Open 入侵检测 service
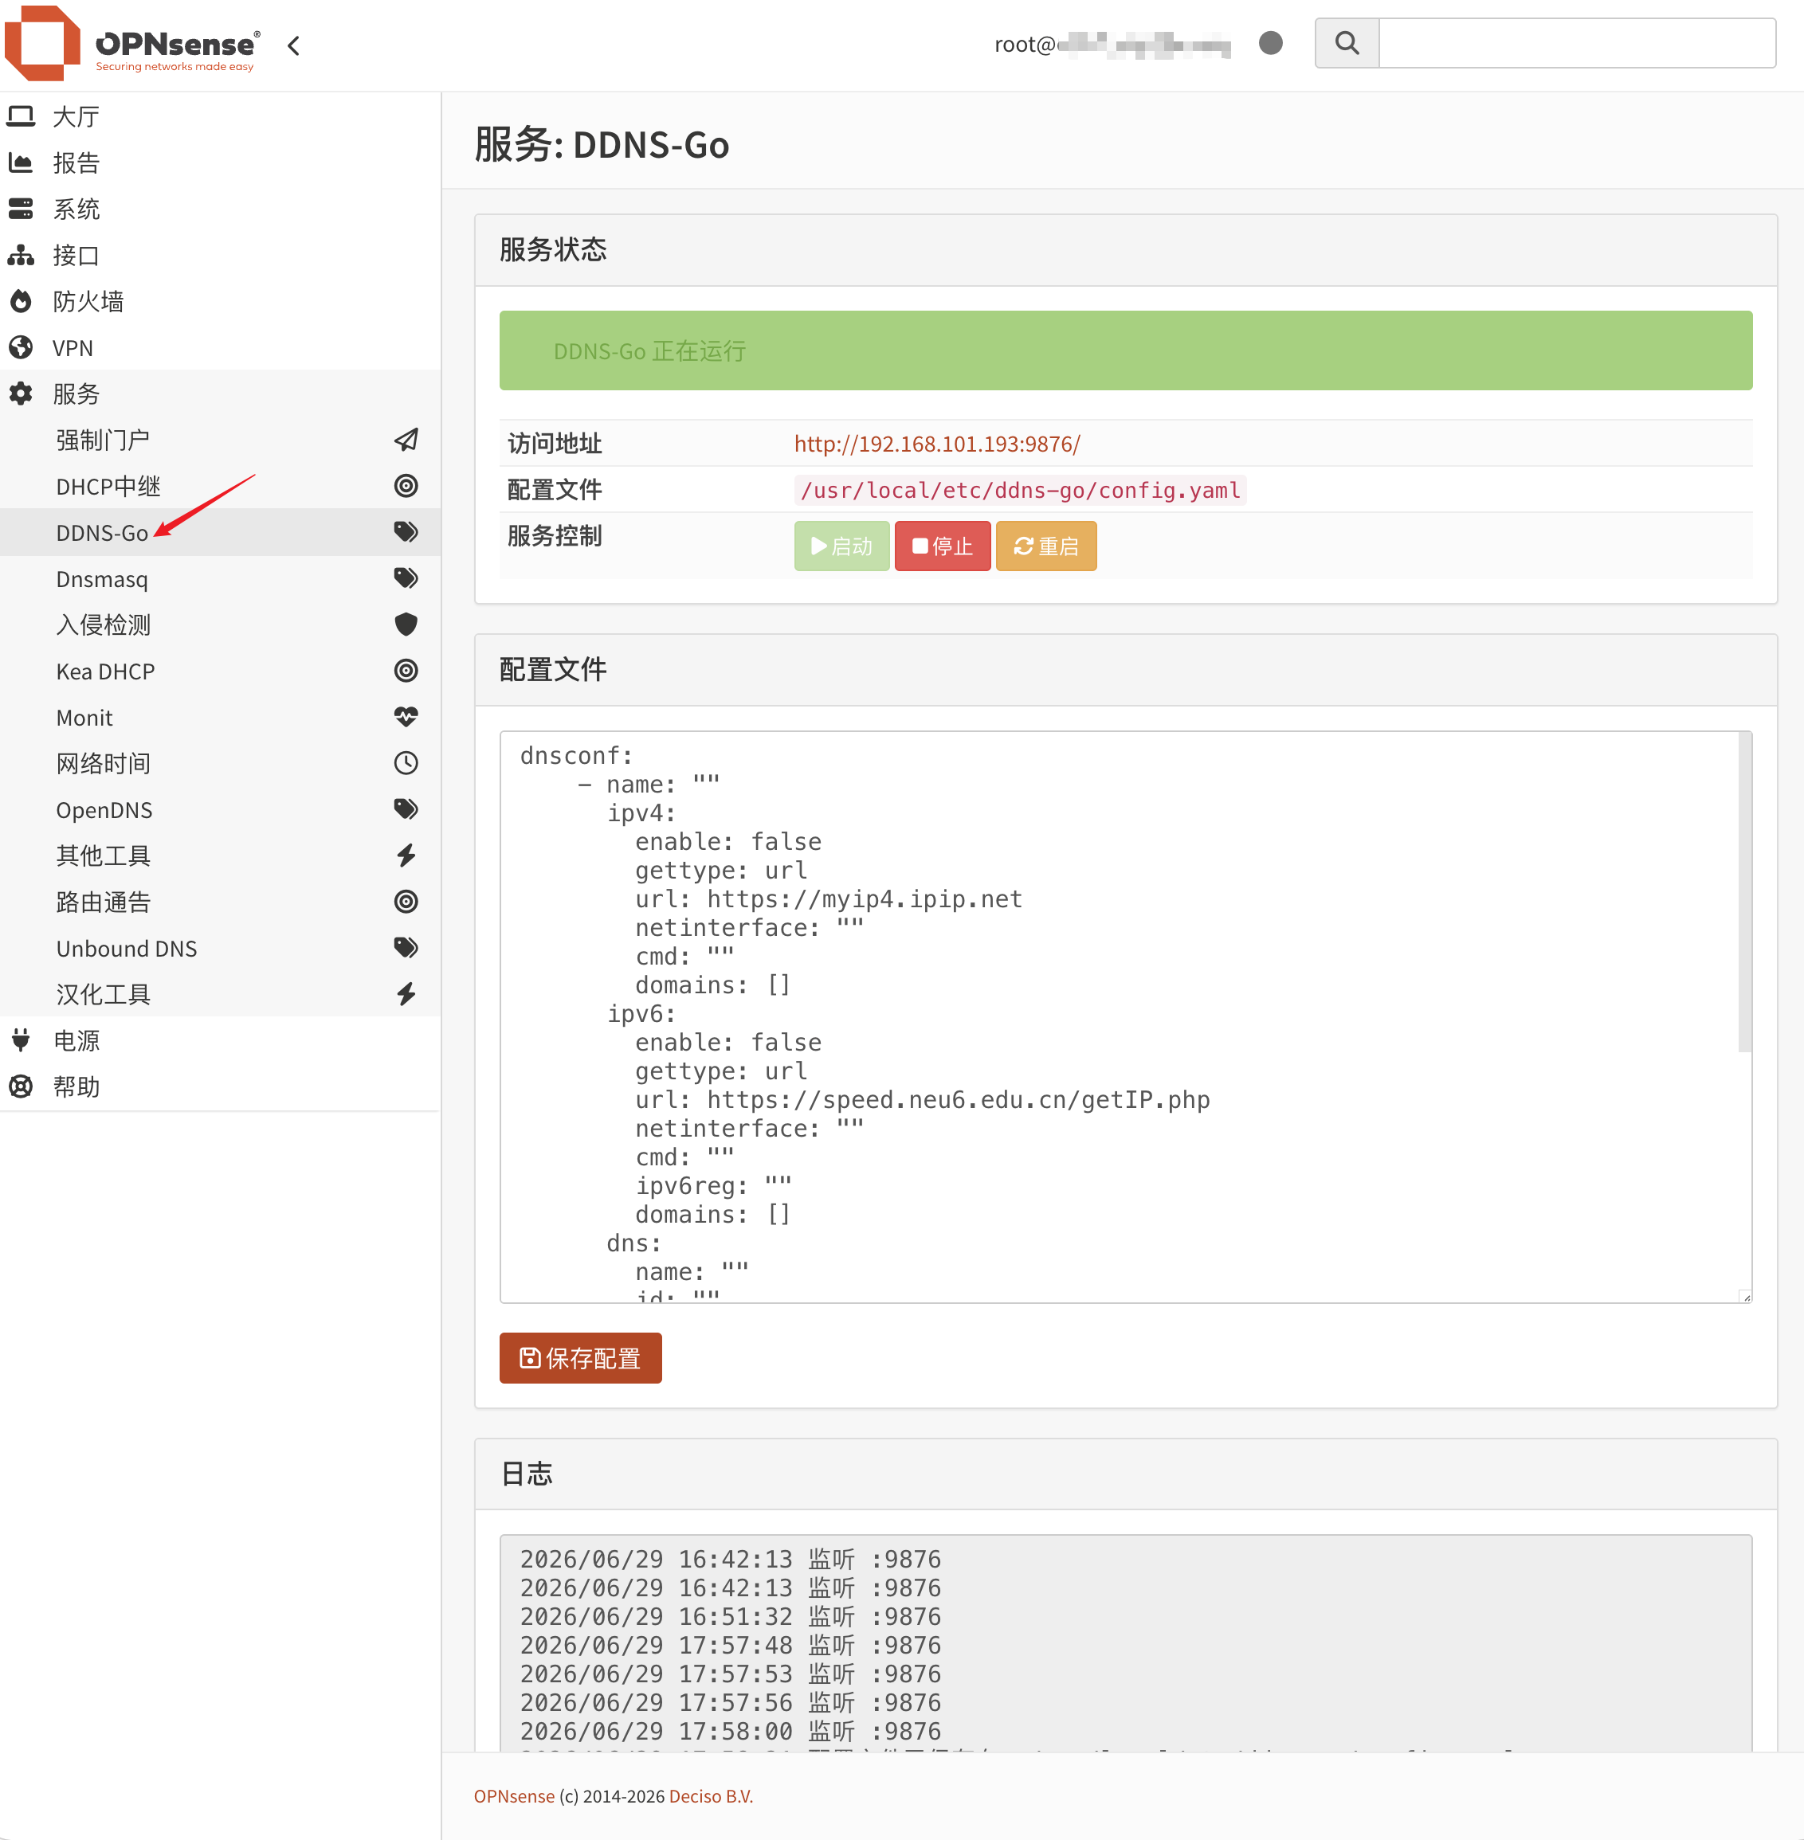Viewport: 1804px width, 1840px height. tap(220, 625)
